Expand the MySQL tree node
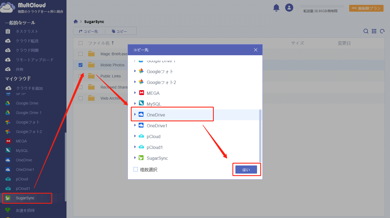390x218 pixels. (135, 104)
